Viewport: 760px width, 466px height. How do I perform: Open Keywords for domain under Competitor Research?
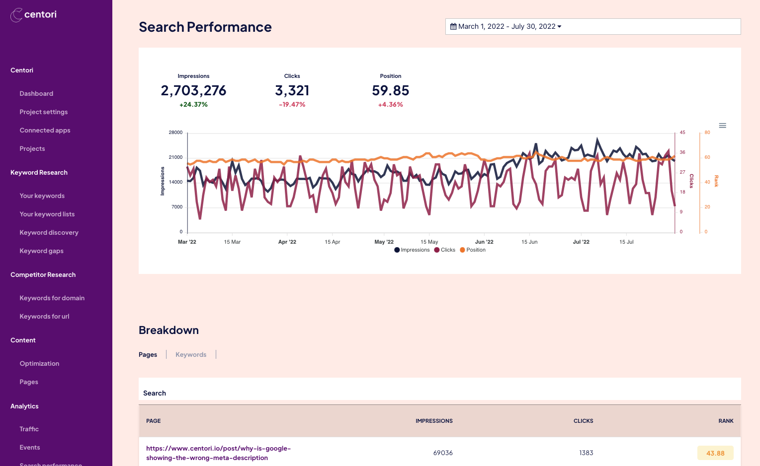tap(52, 298)
